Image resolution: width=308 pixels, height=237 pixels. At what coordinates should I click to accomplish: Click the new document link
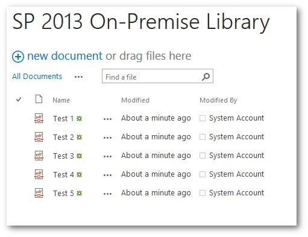64,55
